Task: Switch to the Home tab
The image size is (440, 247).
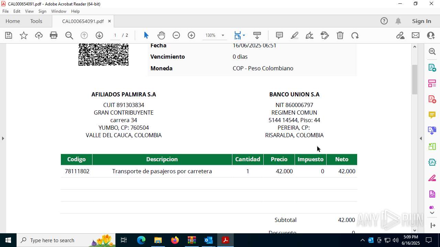Action: coord(13,21)
